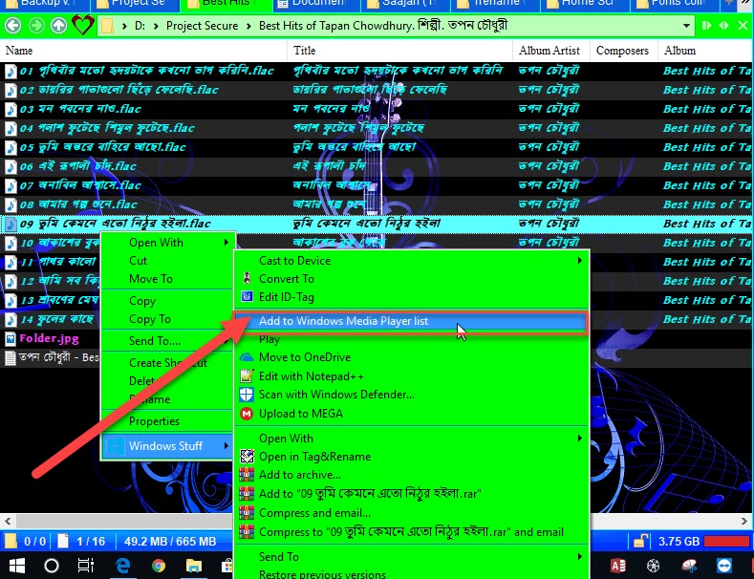Select track 03 মন পবনের নাও.flac
This screenshot has width=754, height=579.
80,109
